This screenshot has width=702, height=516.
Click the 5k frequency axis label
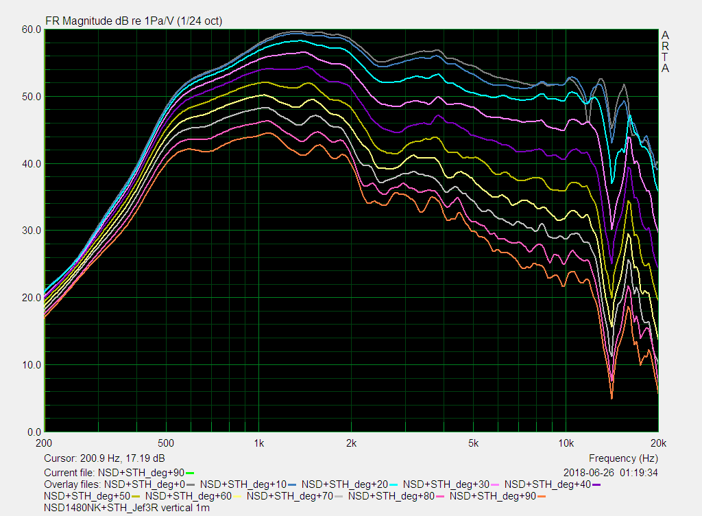[x=473, y=443]
